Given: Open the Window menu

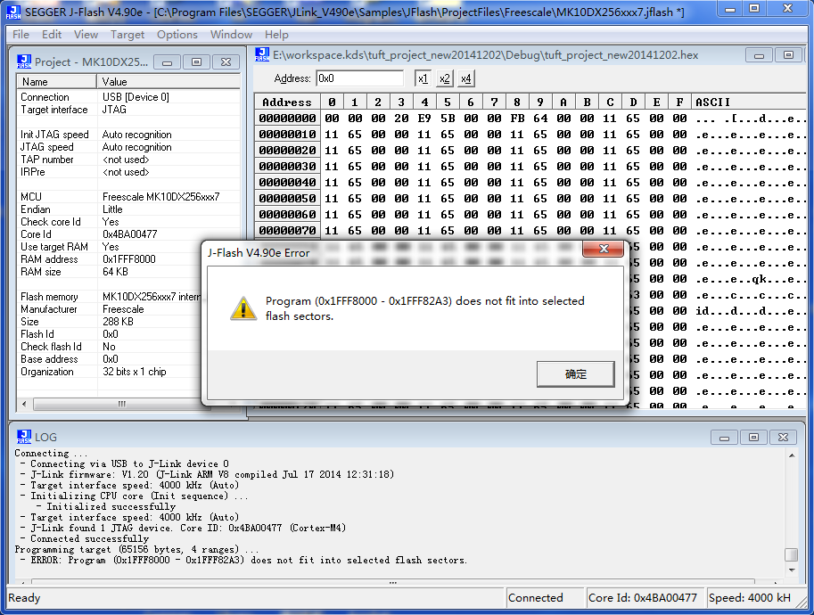Looking at the screenshot, I should (231, 34).
